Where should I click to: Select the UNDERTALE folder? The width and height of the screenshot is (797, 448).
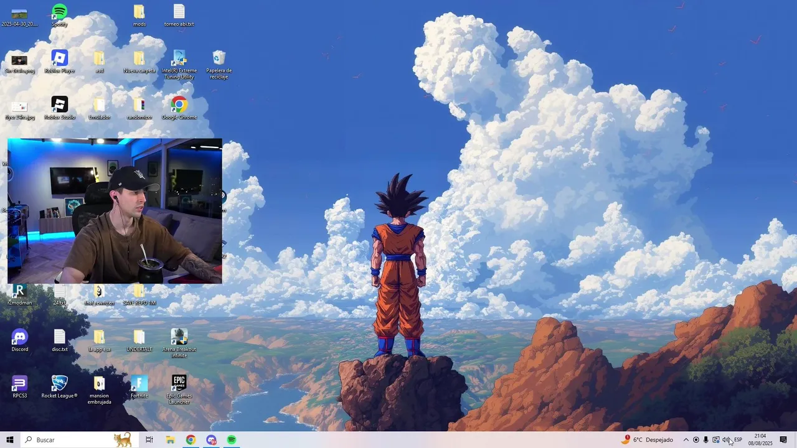point(139,340)
